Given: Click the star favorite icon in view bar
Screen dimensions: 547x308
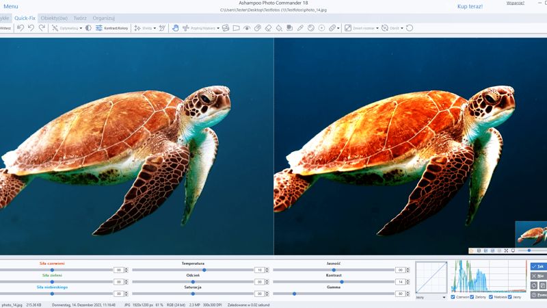Looking at the screenshot, I should pos(471,251).
